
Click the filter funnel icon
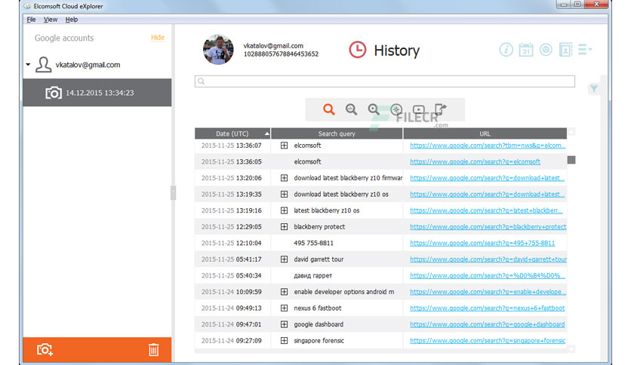tap(594, 88)
